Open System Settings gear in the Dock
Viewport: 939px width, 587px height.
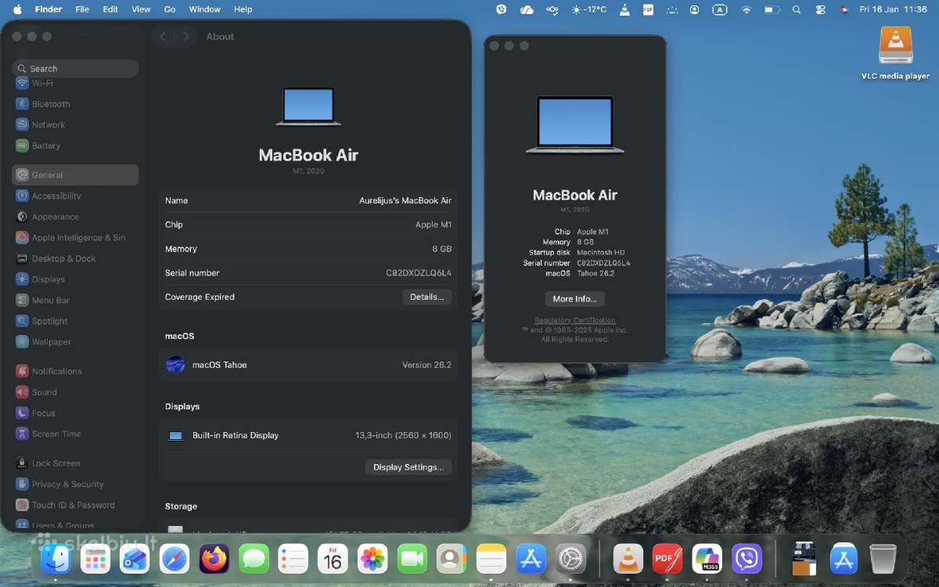[x=570, y=559]
